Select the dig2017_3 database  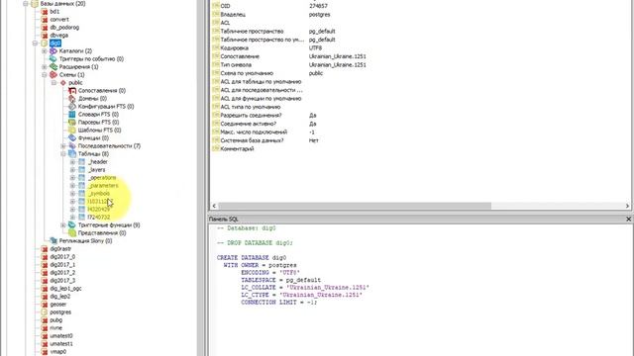[62, 281]
